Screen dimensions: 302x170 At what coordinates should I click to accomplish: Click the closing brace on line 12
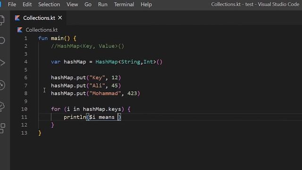(x=52, y=125)
